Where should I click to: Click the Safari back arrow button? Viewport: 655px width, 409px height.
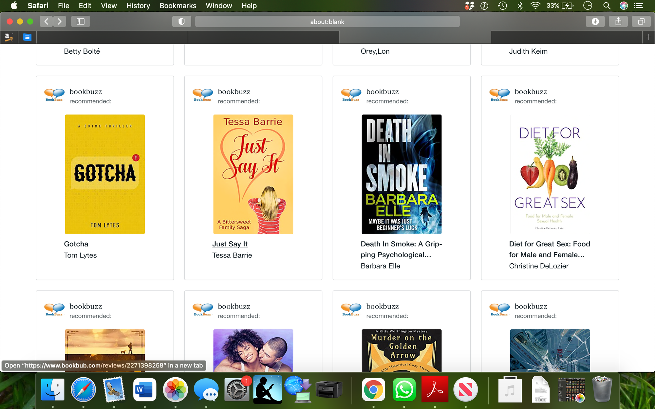(47, 22)
